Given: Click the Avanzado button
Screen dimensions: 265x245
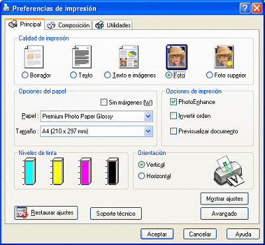Looking at the screenshot, I should (224, 214).
